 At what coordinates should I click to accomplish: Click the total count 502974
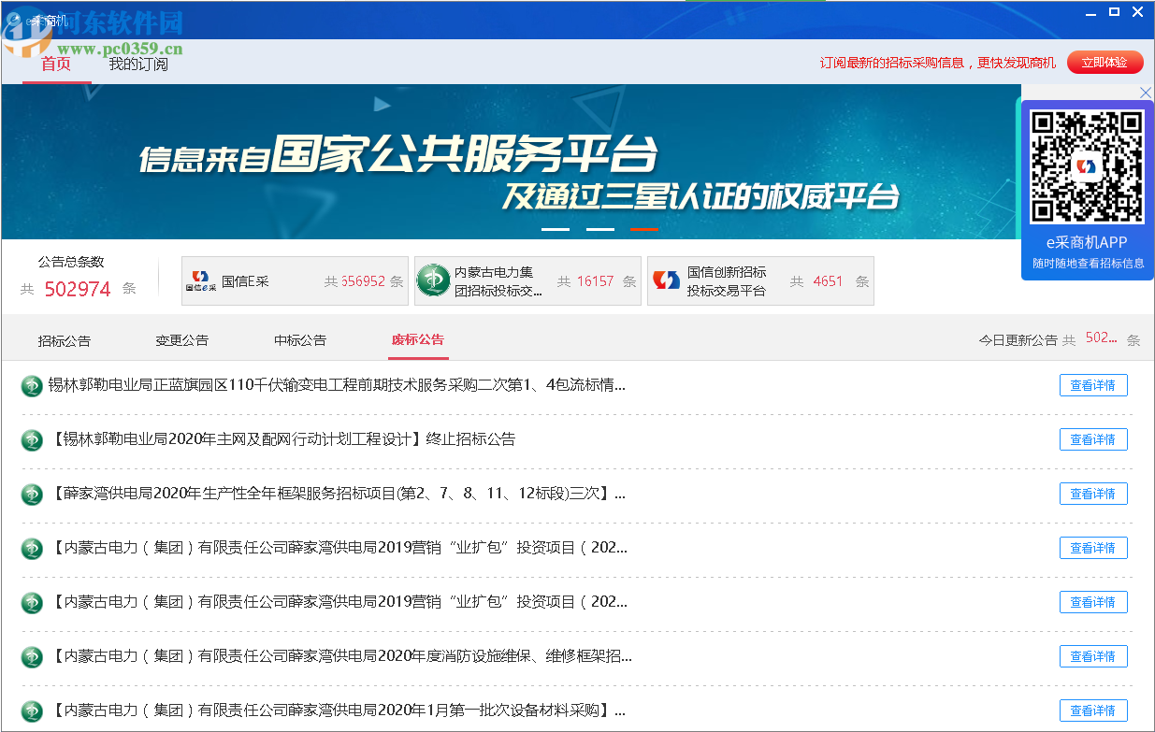78,289
